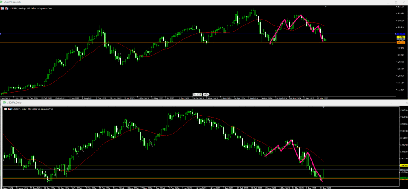Select the USDJPY,Daily title bar text

[x=14, y=102]
